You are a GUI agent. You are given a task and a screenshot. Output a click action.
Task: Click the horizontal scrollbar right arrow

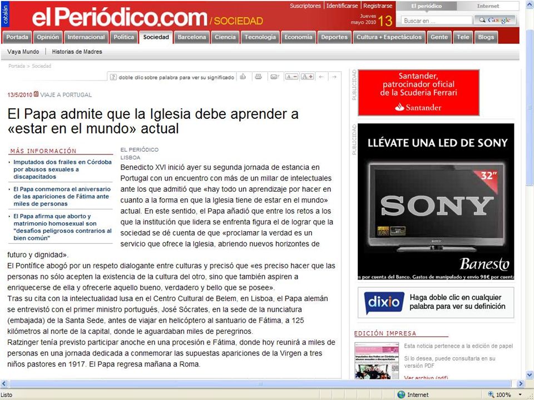click(x=520, y=384)
